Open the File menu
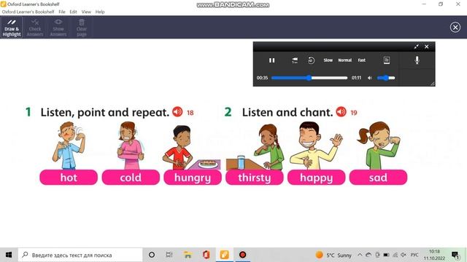Viewport: 467px width, 262px height. [x=62, y=12]
